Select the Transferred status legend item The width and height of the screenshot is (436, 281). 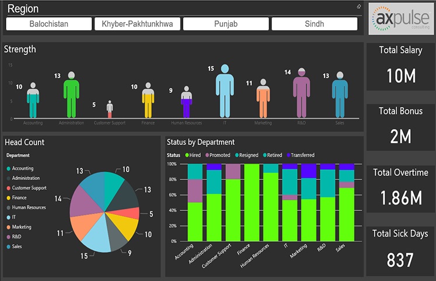pyautogui.click(x=287, y=155)
